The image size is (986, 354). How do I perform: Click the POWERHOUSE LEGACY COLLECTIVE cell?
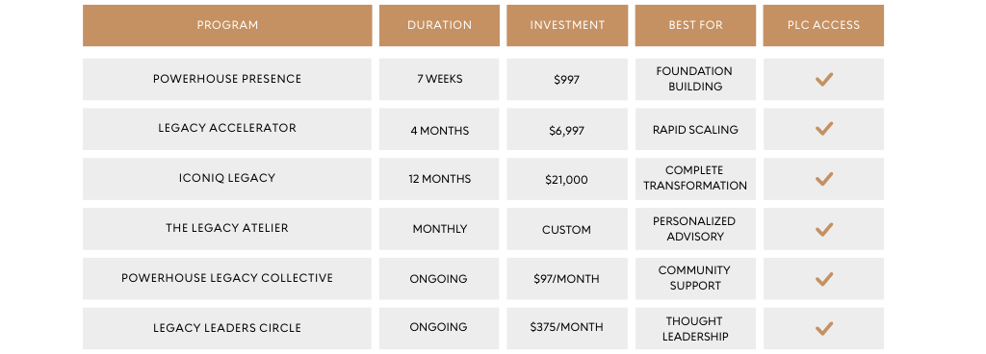[227, 279]
